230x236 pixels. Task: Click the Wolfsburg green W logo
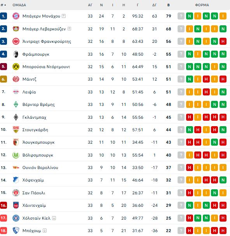16,155
